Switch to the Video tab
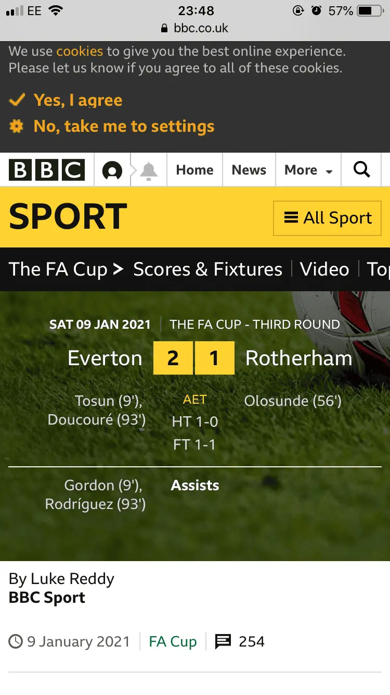 click(x=324, y=269)
